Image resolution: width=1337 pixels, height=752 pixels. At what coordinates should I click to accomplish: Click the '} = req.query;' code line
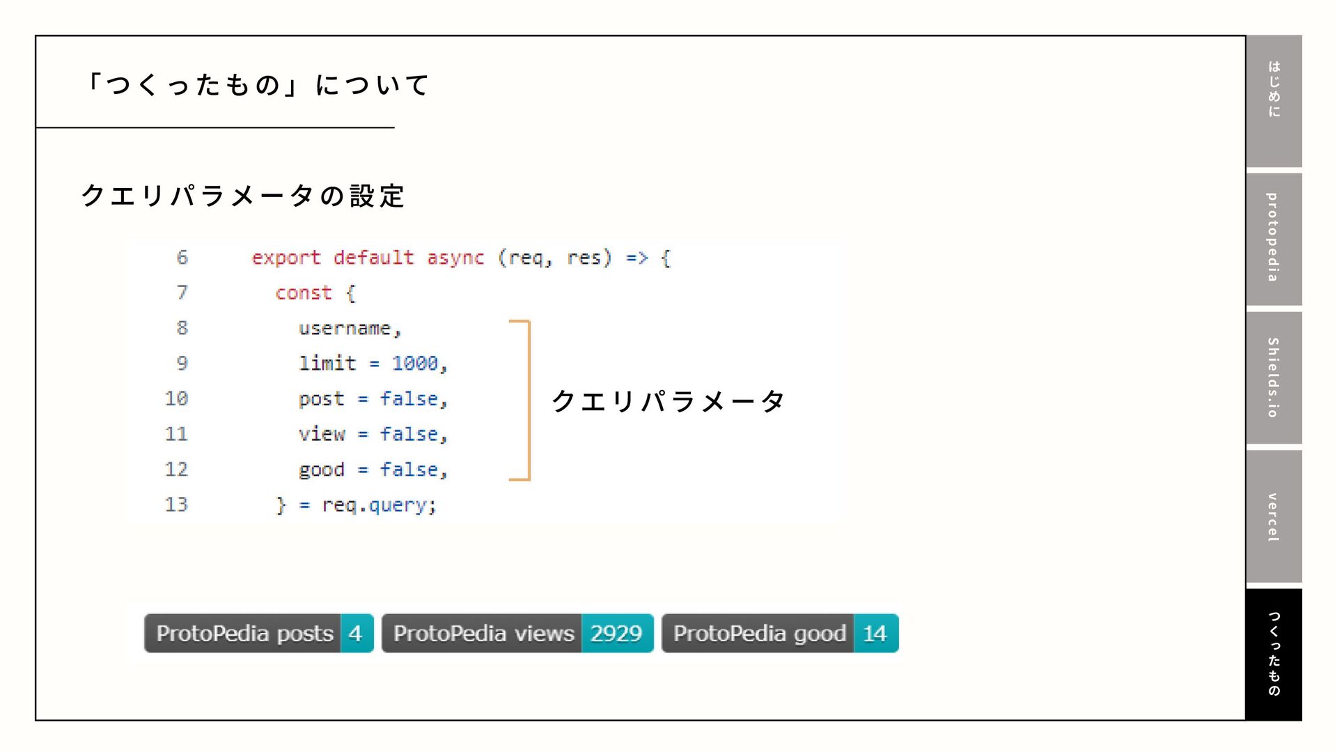[357, 505]
